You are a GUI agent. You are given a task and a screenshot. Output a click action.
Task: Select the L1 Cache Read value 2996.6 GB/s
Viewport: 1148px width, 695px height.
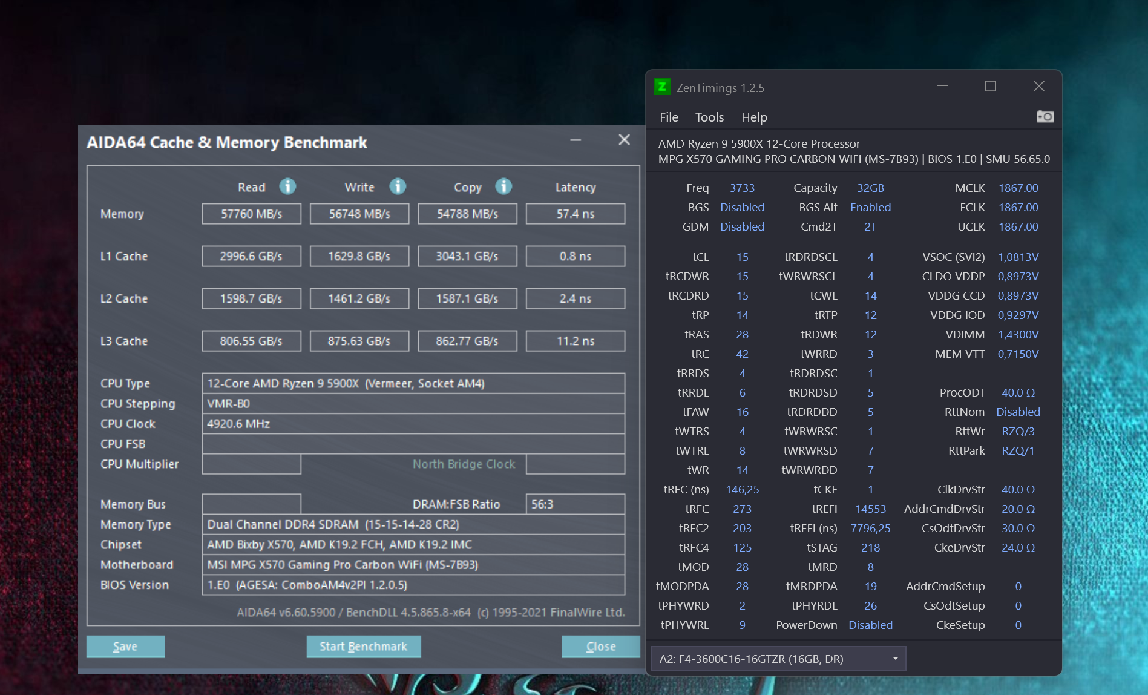252,256
